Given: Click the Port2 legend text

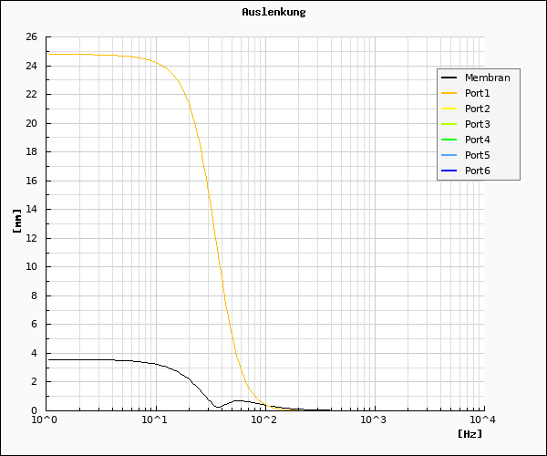Looking at the screenshot, I should 477,109.
